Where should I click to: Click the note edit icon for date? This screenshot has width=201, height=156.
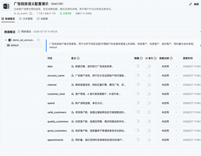coord(73,66)
